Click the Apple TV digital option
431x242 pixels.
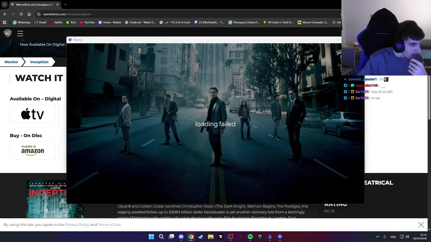(x=32, y=114)
